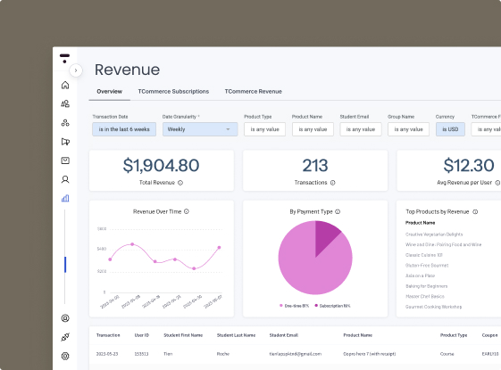Click the blue sidebar scroll indicator
Viewport: 501px width, 370px height.
click(x=65, y=265)
